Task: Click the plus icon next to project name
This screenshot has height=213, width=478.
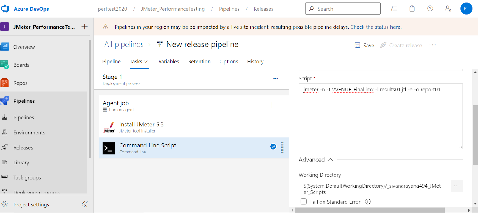Action: click(85, 27)
